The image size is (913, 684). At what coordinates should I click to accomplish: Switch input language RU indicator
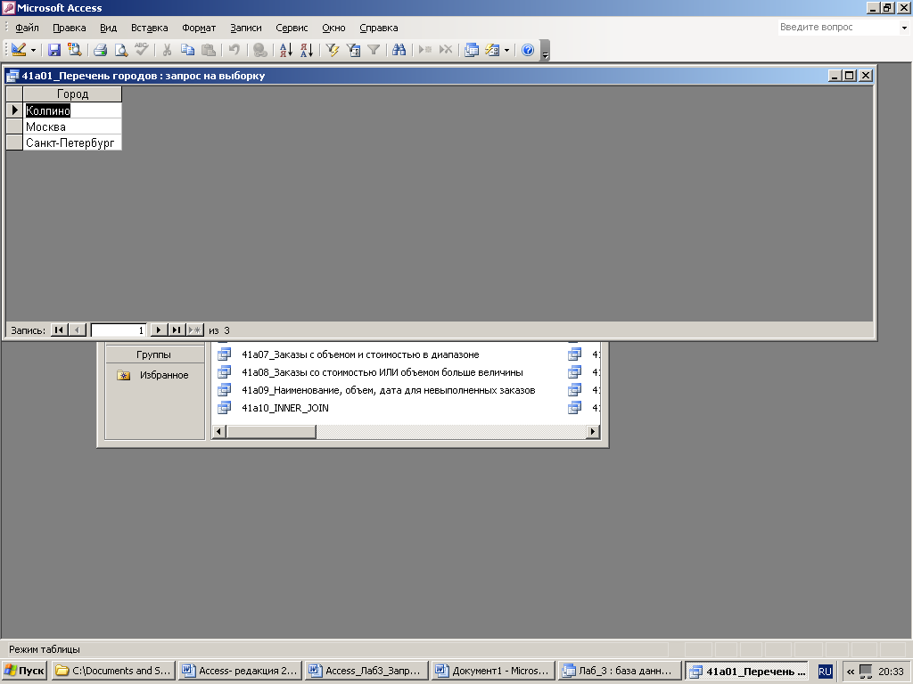pyautogui.click(x=825, y=672)
